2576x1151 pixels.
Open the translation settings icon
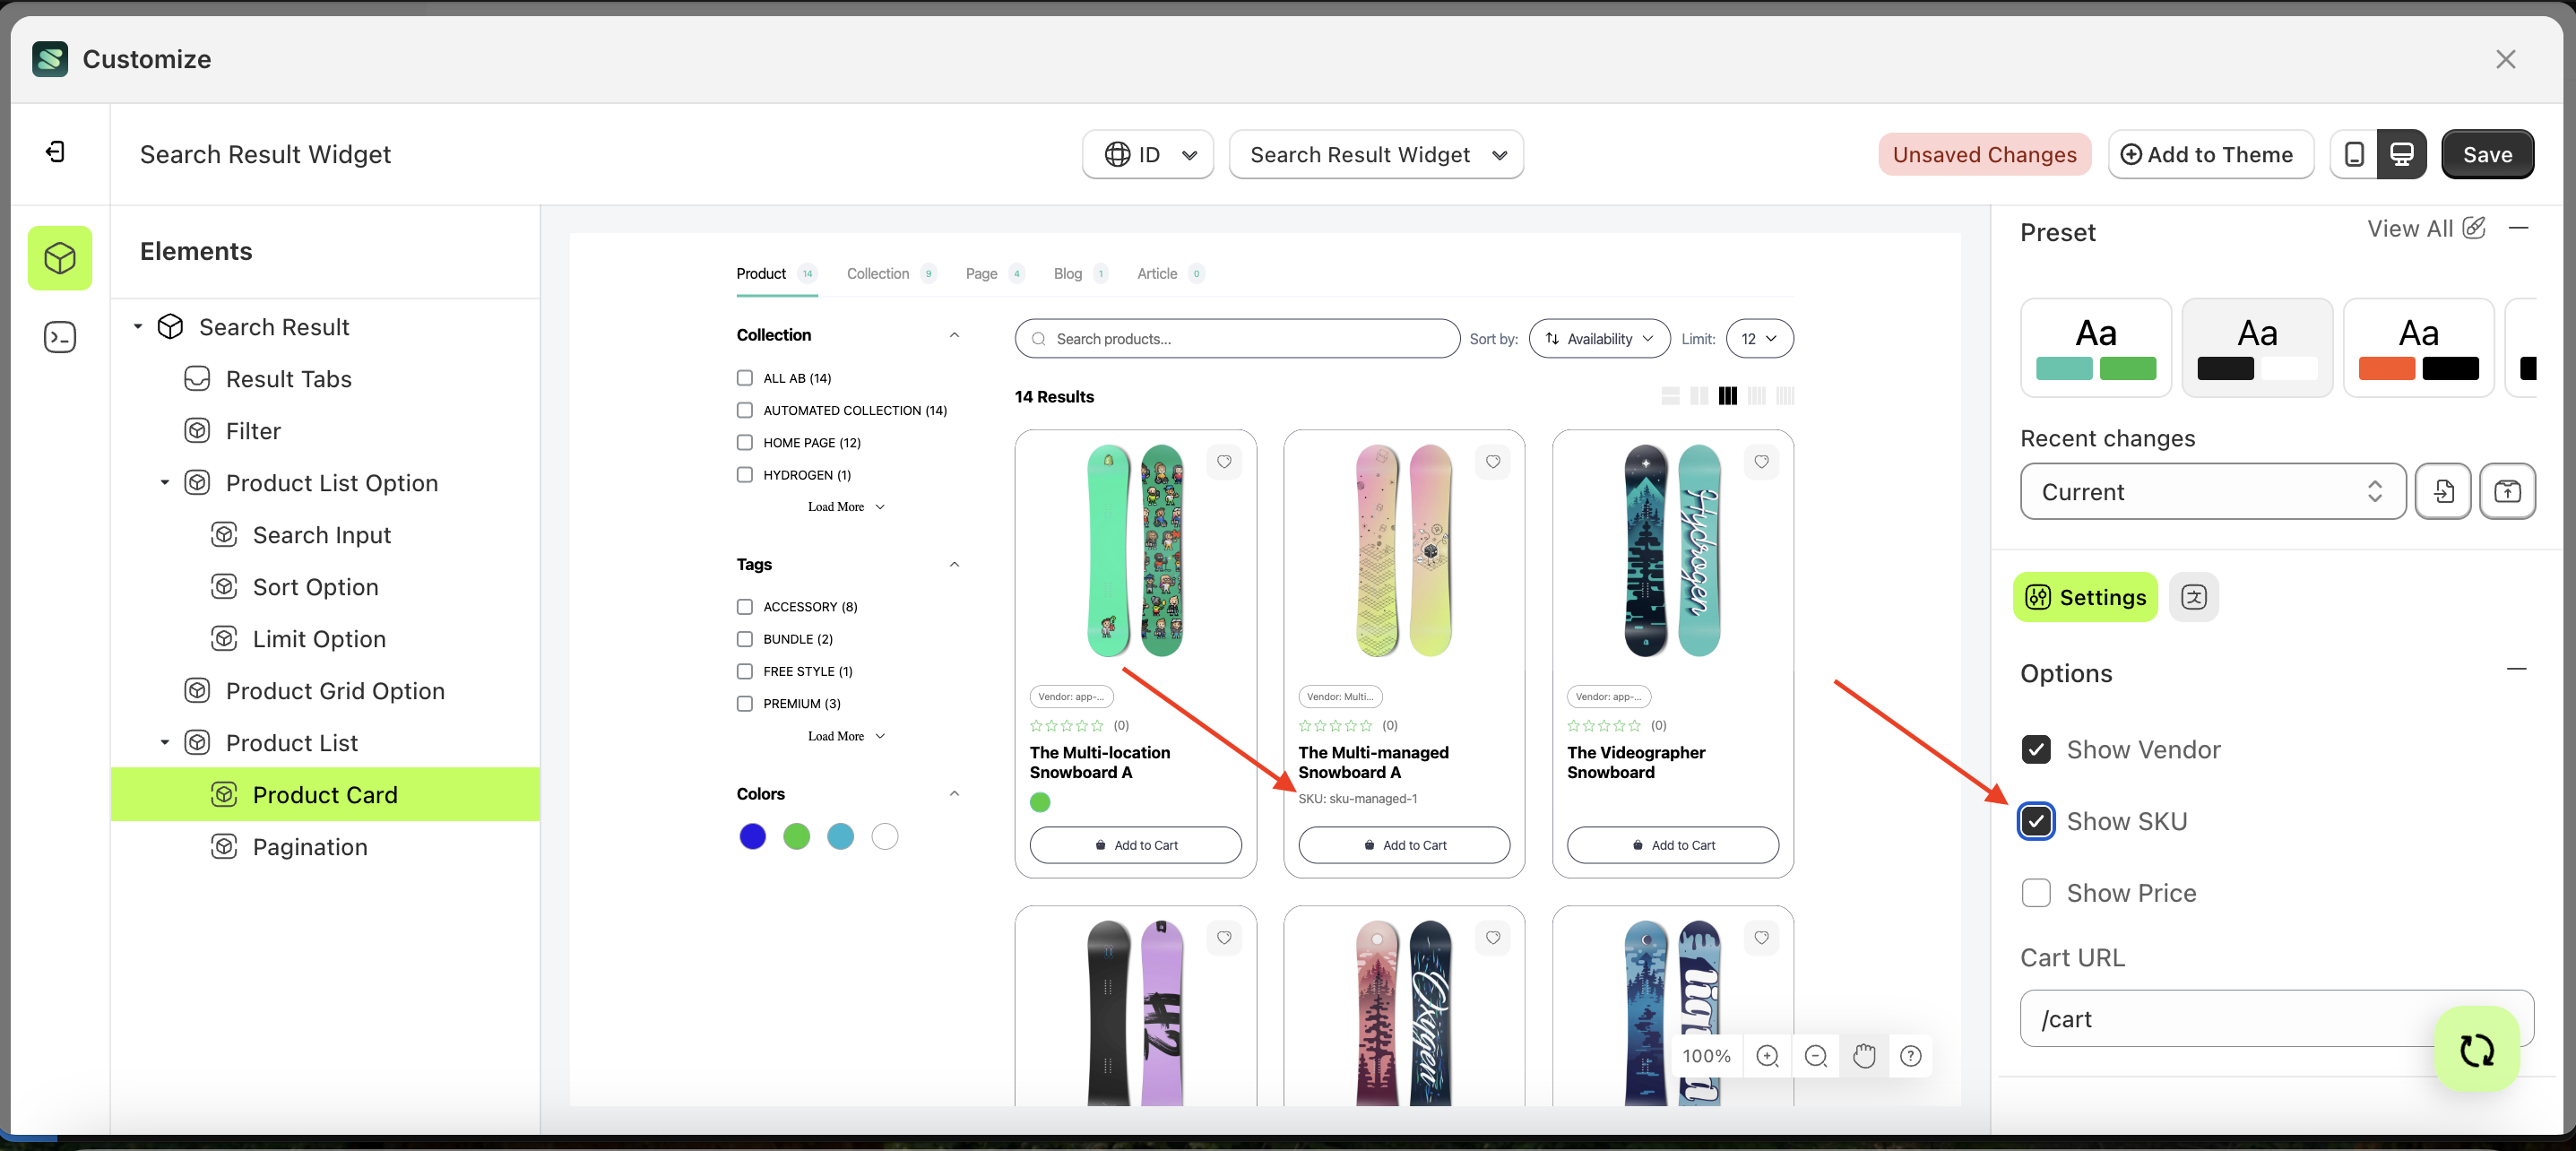pyautogui.click(x=2193, y=597)
